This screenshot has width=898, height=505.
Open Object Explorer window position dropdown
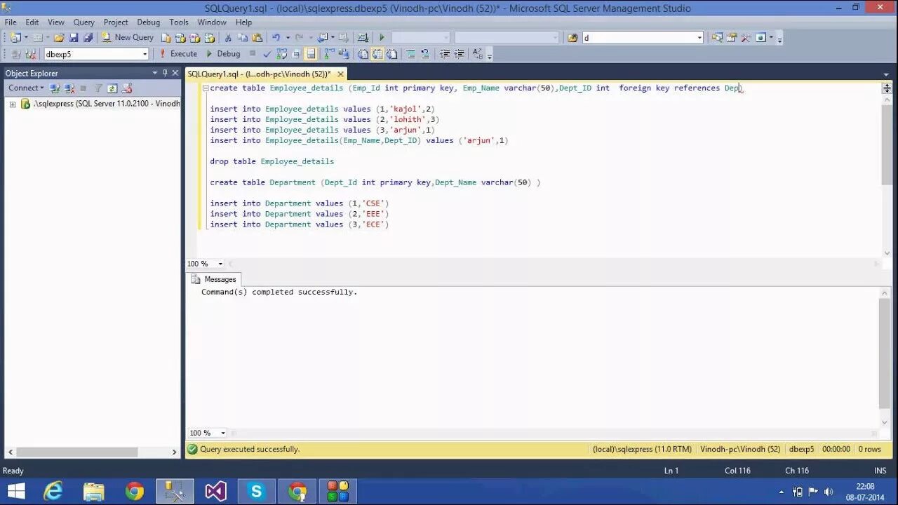[x=155, y=73]
